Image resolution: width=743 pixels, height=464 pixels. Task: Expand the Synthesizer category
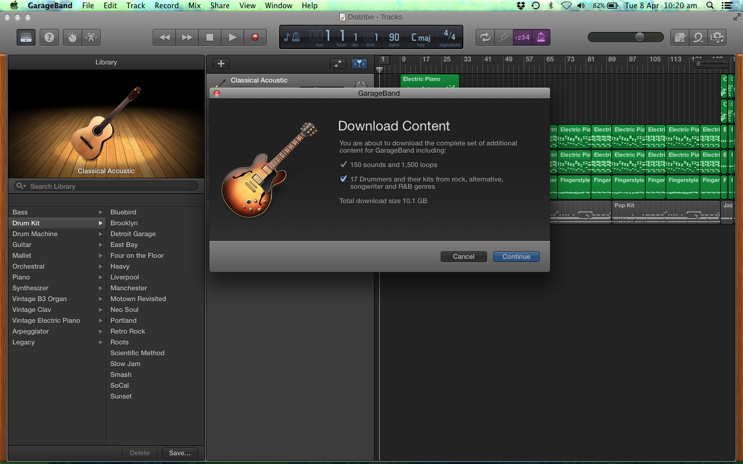coord(101,288)
